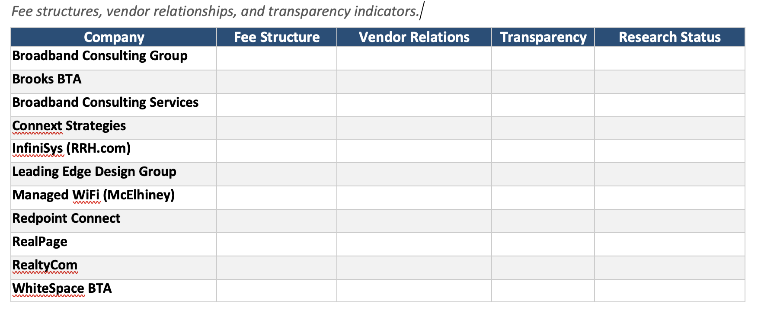Select the Vendor Relations header cell
This screenshot has height=320, width=761.
tap(414, 38)
